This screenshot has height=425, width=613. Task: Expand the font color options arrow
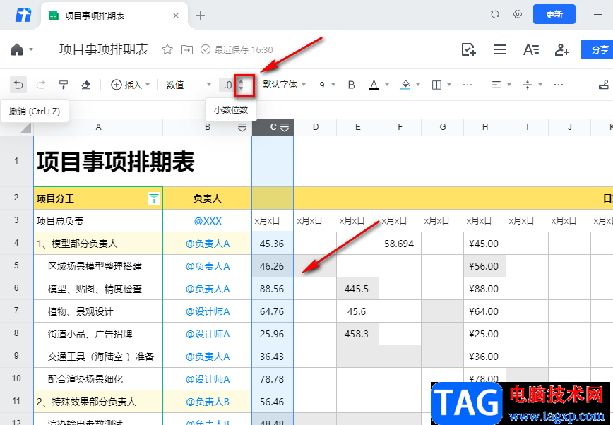[386, 85]
